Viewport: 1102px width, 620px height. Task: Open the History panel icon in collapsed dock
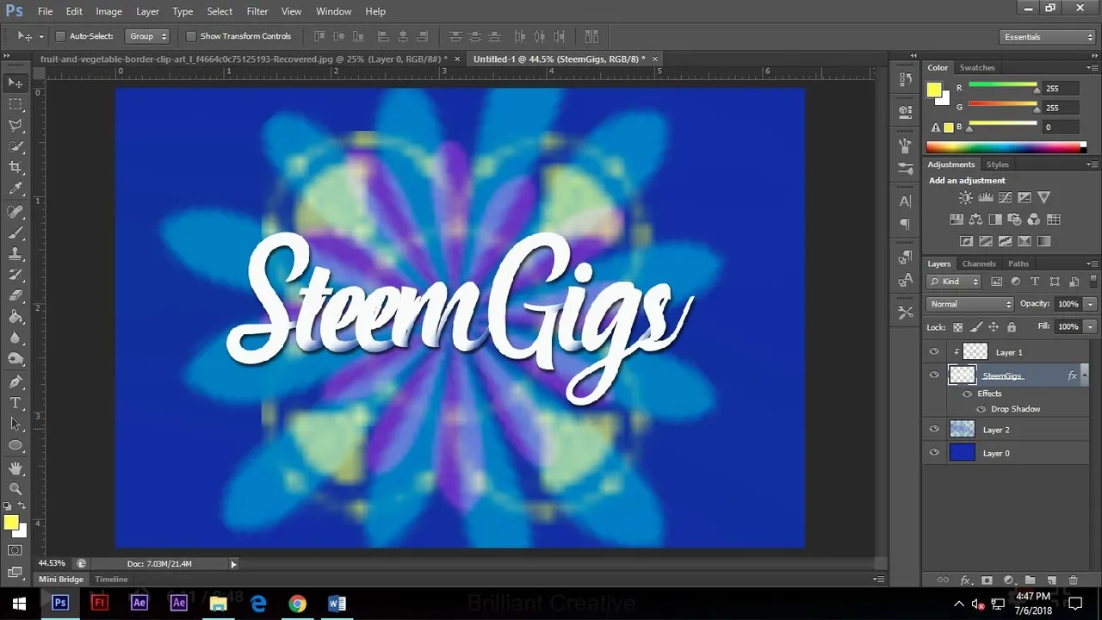coord(905,79)
